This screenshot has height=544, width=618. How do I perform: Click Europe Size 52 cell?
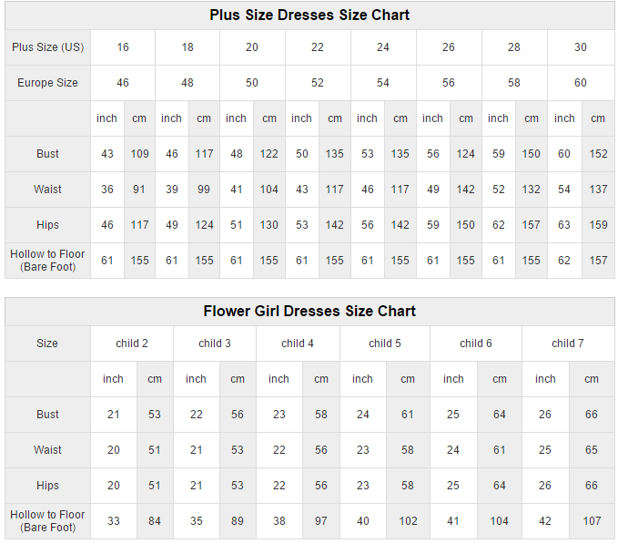tap(318, 83)
